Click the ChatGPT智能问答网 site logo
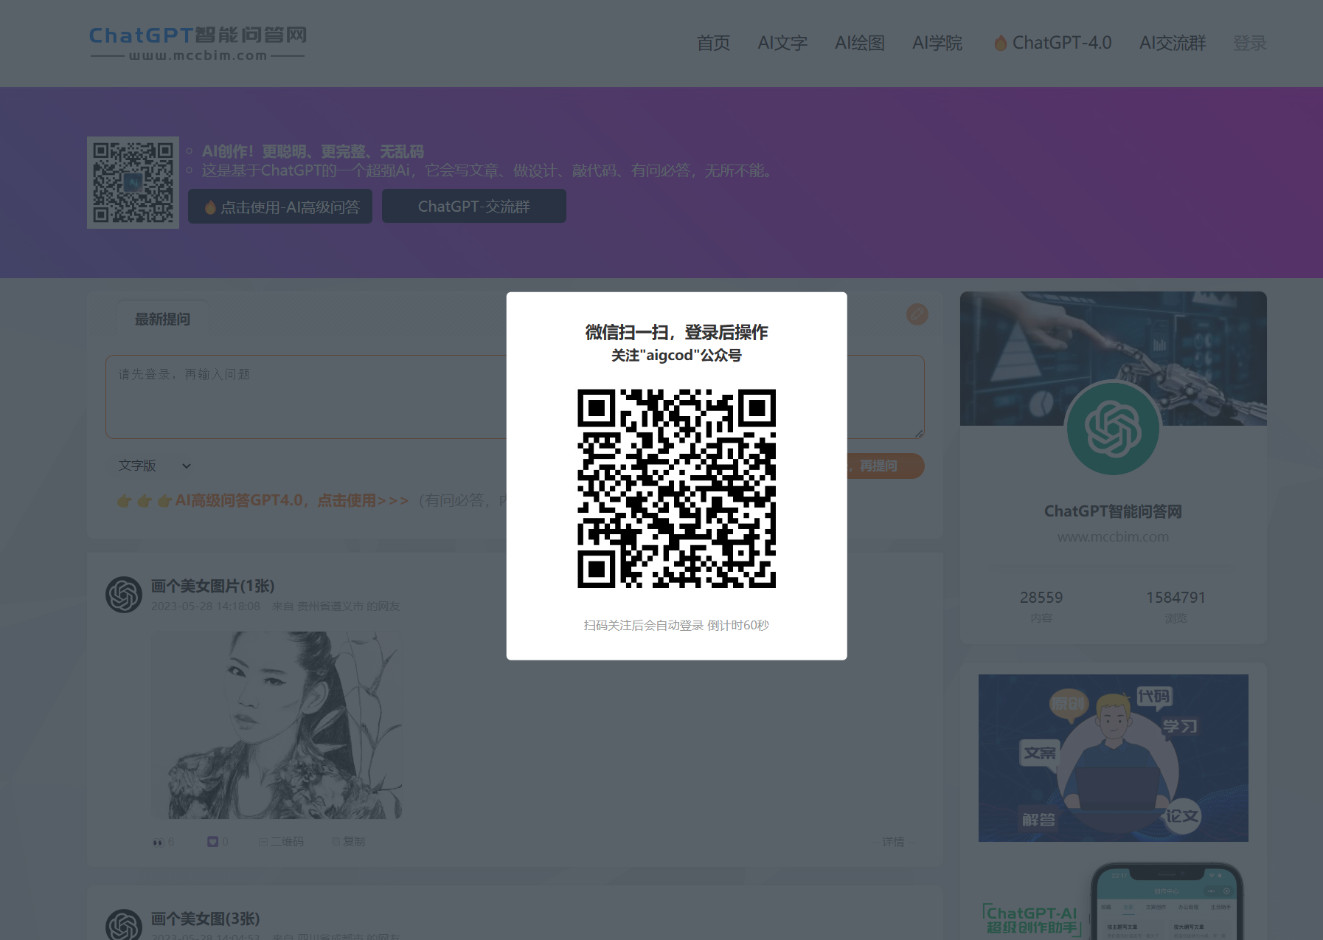 (x=198, y=44)
